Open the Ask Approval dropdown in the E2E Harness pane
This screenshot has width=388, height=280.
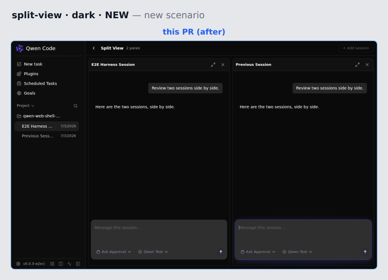coord(114,252)
